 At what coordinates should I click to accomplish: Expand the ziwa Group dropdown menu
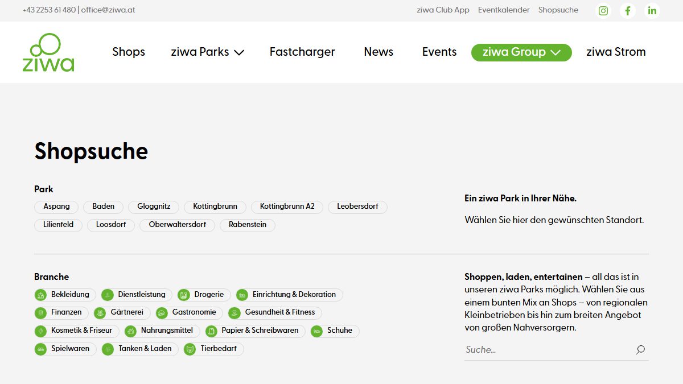point(521,52)
